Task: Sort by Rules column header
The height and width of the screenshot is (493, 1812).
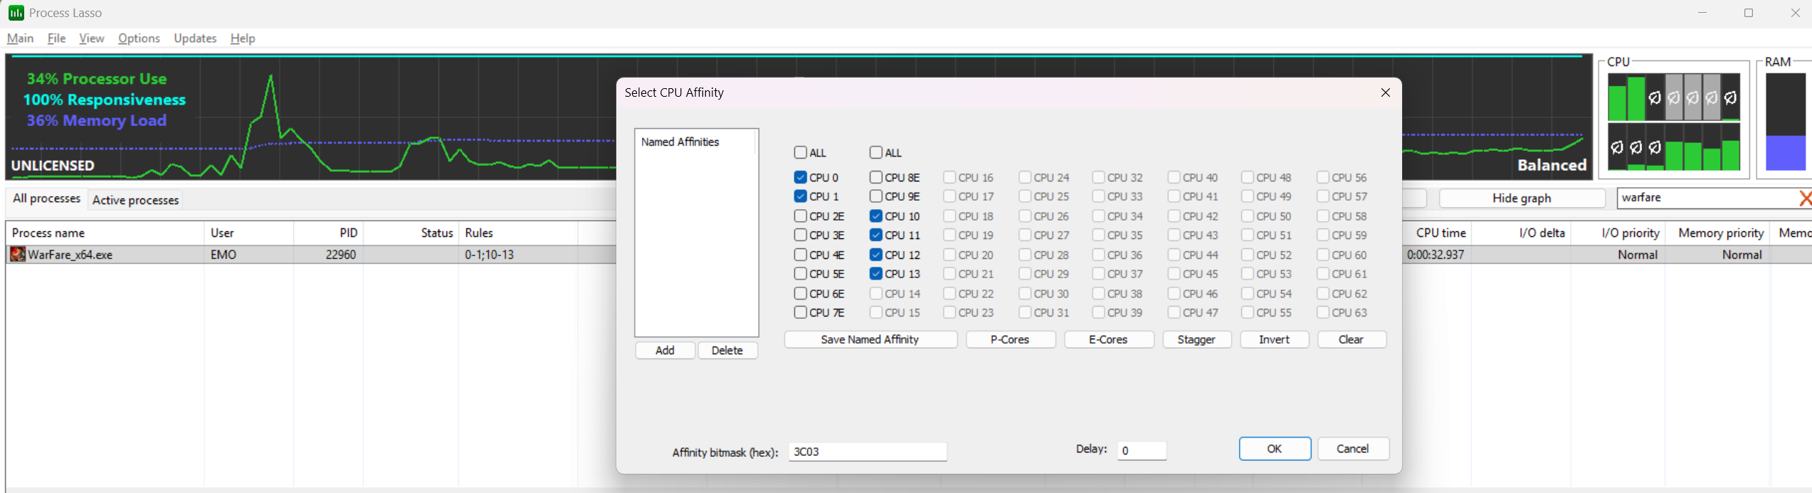Action: point(517,233)
